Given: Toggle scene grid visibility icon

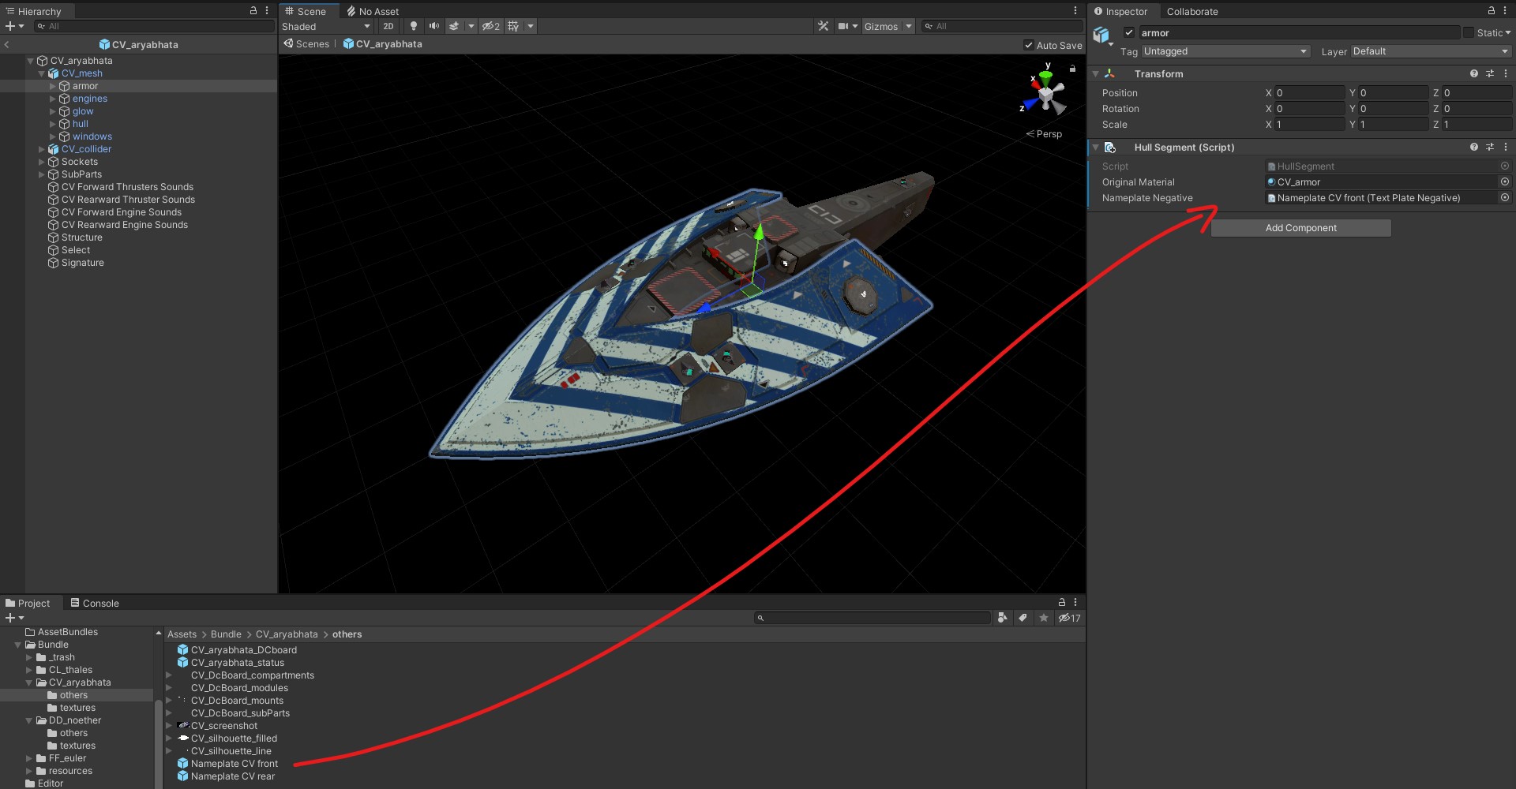Looking at the screenshot, I should pyautogui.click(x=513, y=26).
